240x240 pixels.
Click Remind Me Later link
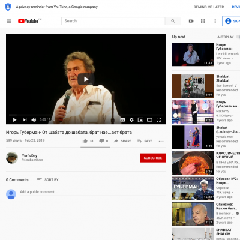tap(209, 7)
